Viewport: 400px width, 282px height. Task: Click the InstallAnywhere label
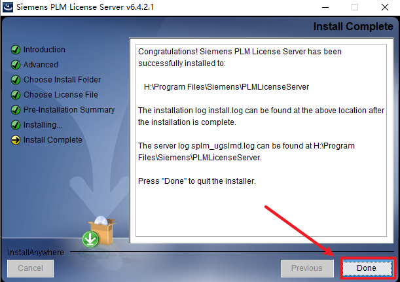coord(36,252)
